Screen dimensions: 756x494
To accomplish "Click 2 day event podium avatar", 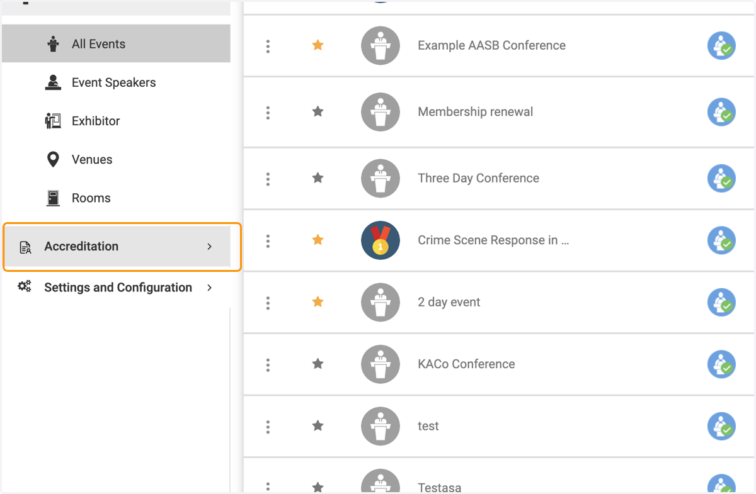I will pos(381,302).
